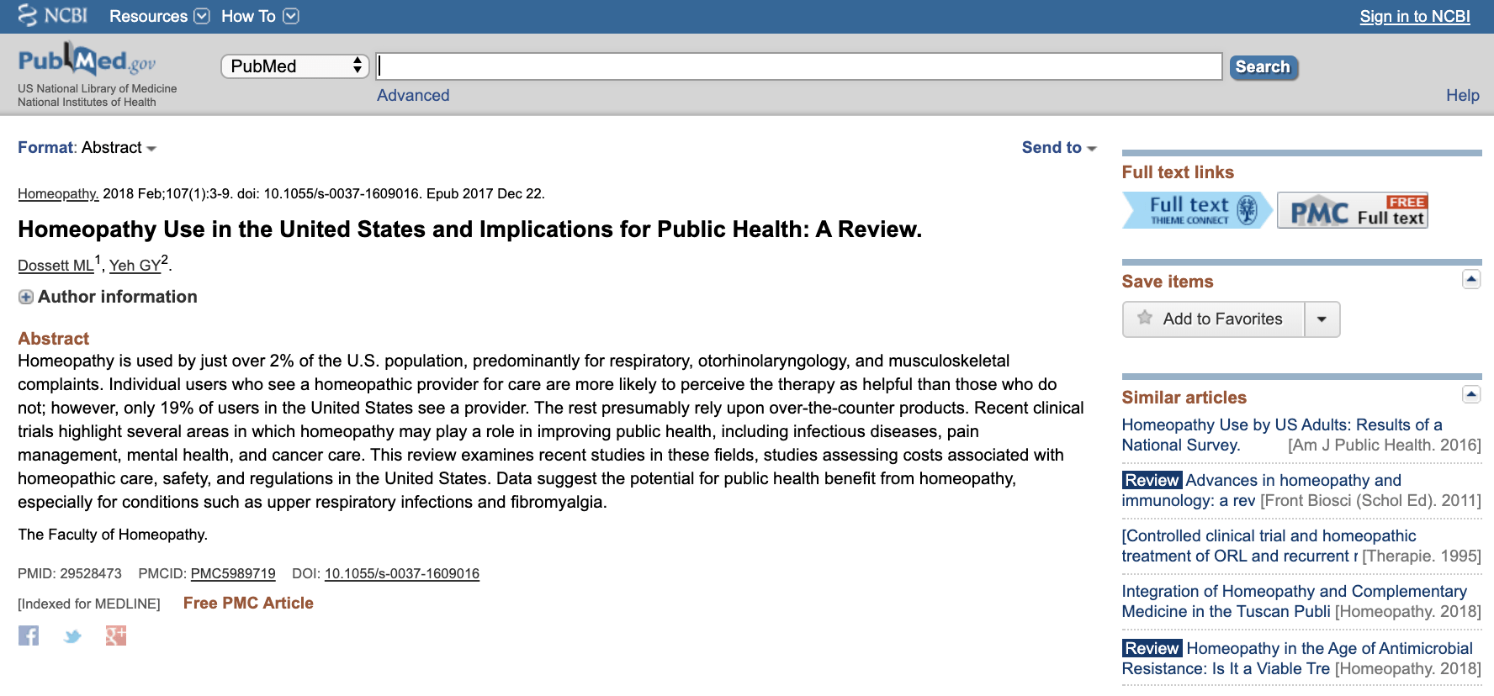Share article on Facebook icon
The image size is (1494, 696).
29,635
